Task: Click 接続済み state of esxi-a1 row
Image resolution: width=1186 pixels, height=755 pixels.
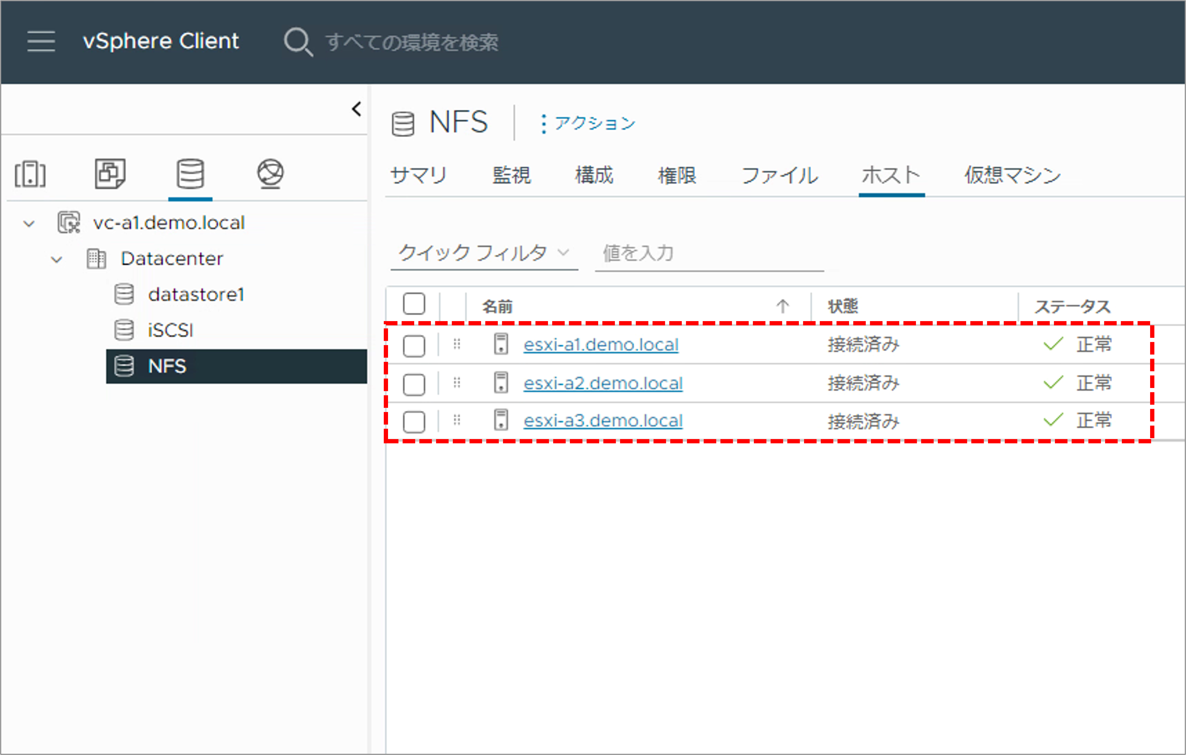Action: [863, 345]
